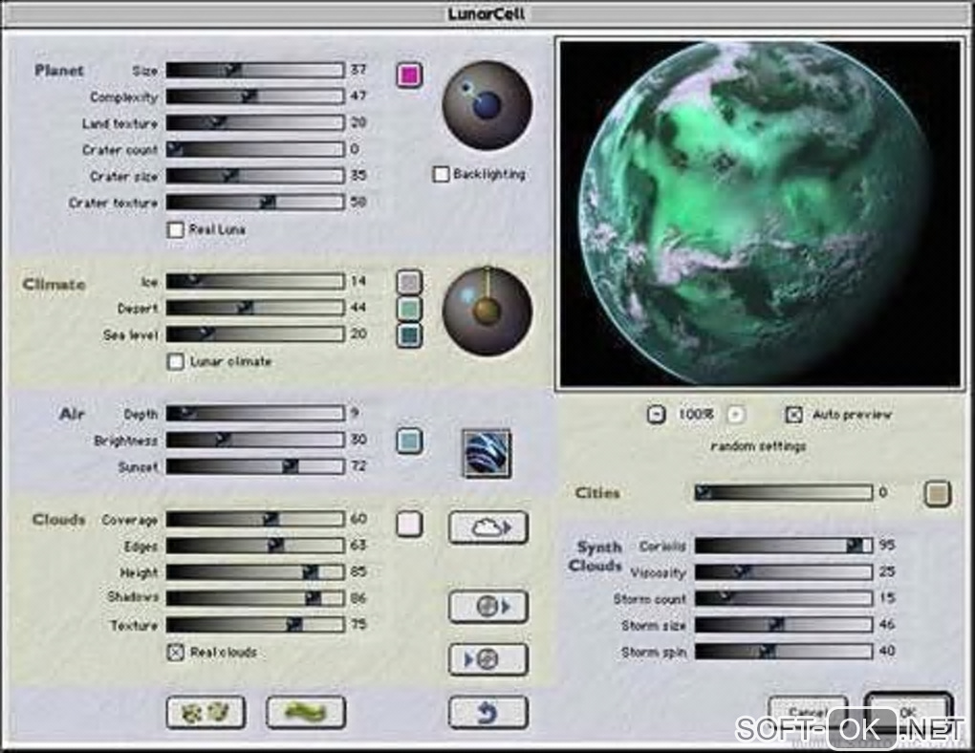Click the climate sun position sphere
This screenshot has height=753, width=975.
(x=487, y=311)
